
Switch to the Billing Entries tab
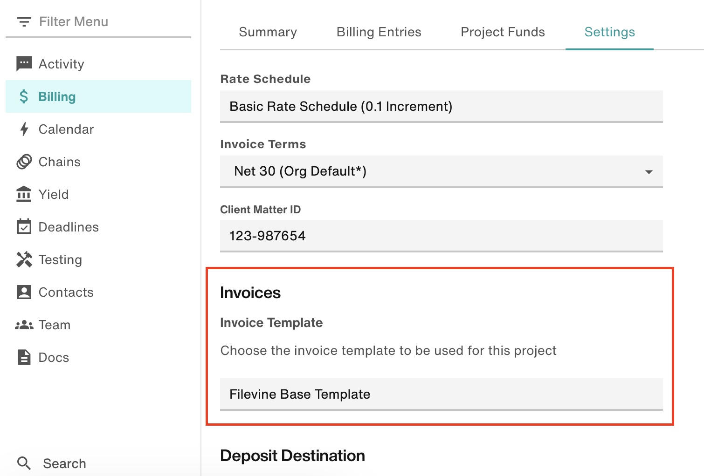pos(379,32)
